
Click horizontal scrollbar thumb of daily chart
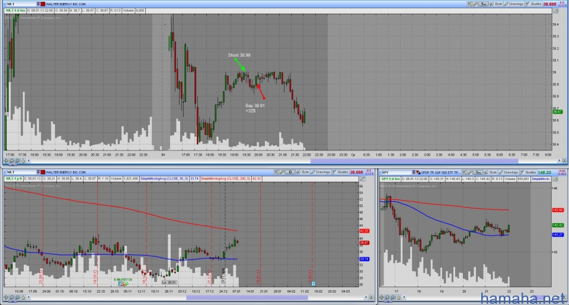(x=247, y=297)
